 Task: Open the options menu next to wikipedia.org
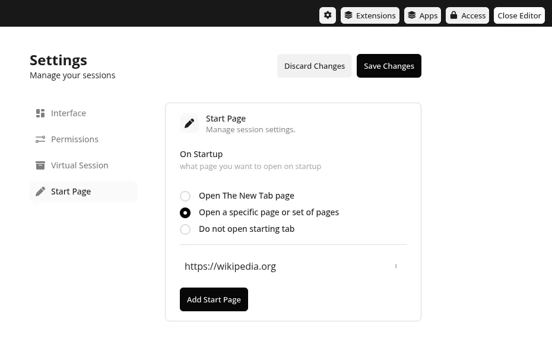pos(396,266)
